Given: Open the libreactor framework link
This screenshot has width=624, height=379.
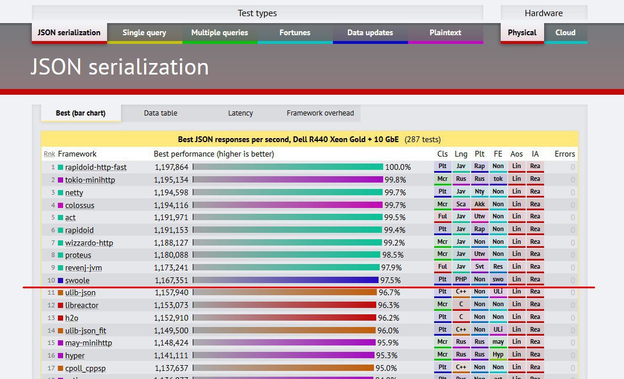Looking at the screenshot, I should [82, 306].
